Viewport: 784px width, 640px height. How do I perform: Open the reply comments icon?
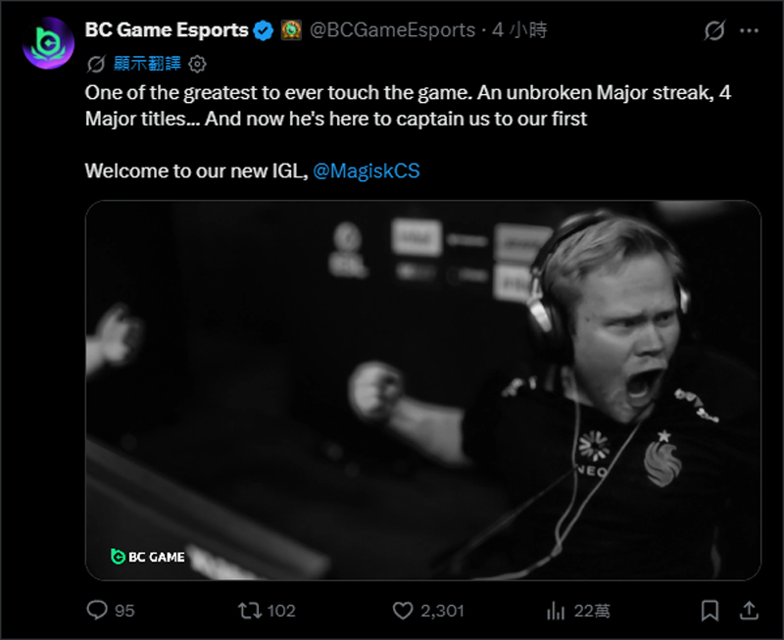[97, 610]
